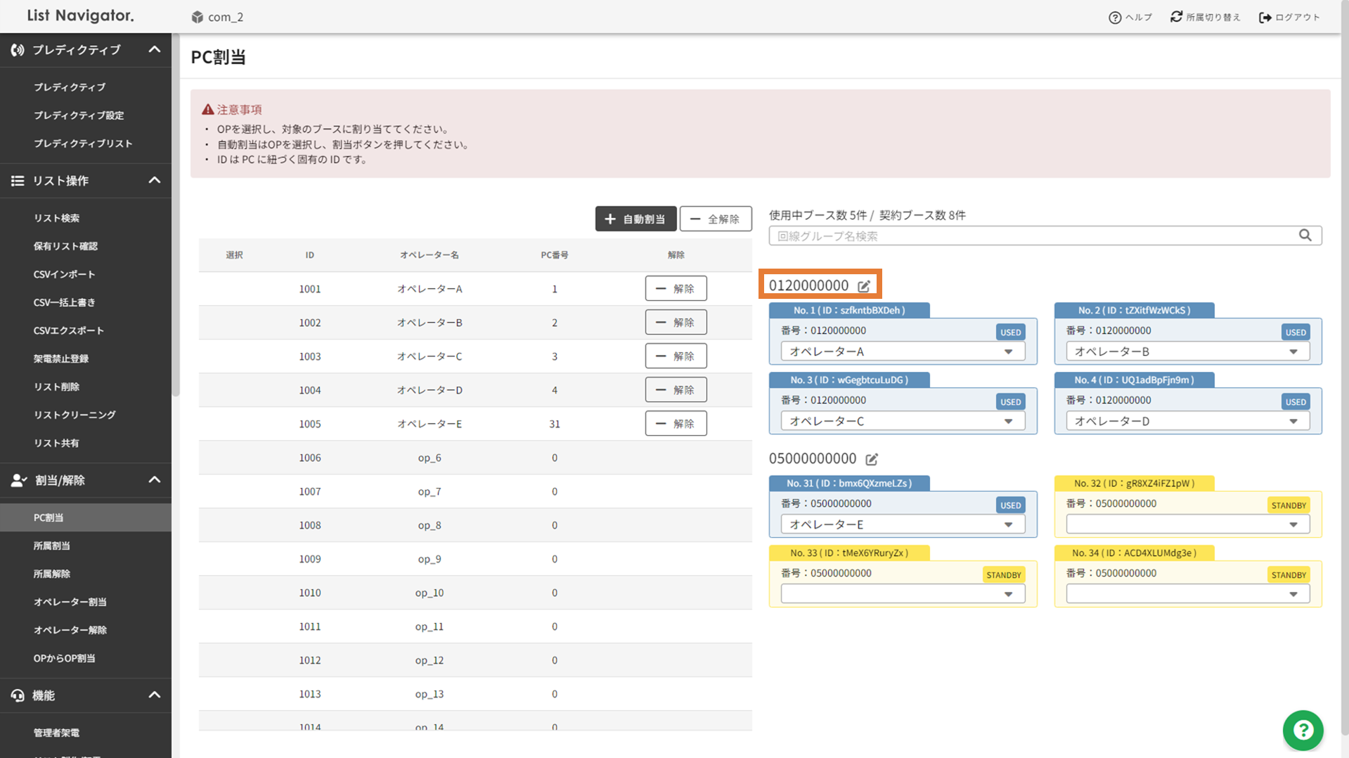The height and width of the screenshot is (758, 1349).
Task: Open CSV一括上書き menu item
Action: pos(64,302)
